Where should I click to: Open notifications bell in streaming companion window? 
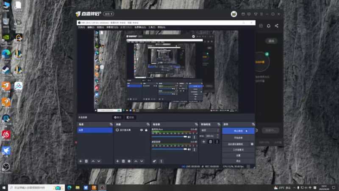[269, 26]
